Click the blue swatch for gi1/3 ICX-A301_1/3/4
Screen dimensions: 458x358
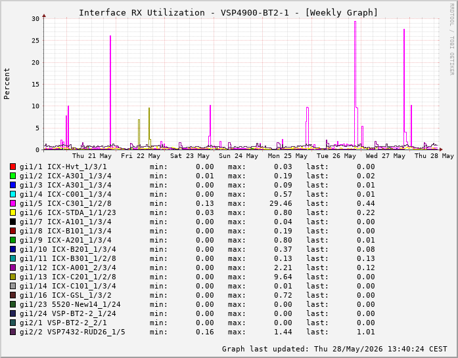12,185
